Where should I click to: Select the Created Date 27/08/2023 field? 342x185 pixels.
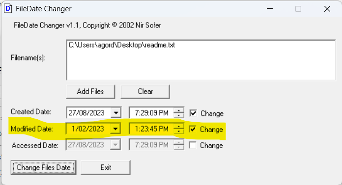point(89,113)
